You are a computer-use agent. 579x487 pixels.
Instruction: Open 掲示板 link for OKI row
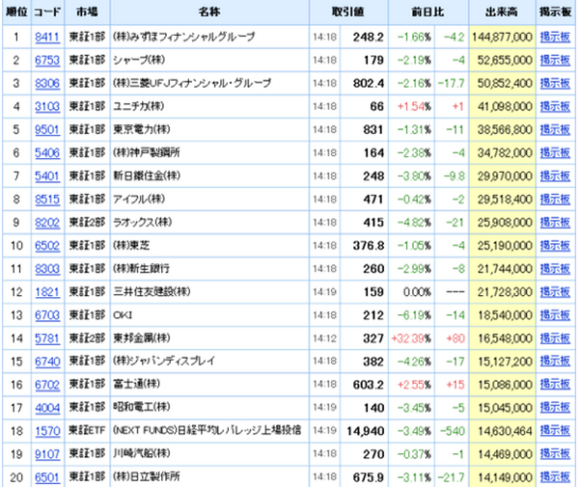(555, 315)
